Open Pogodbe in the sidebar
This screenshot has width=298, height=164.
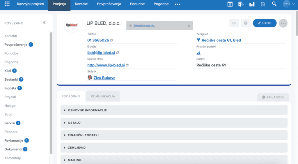pyautogui.click(x=11, y=62)
